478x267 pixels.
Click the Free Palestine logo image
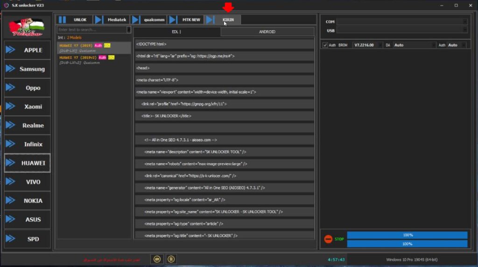click(x=26, y=27)
